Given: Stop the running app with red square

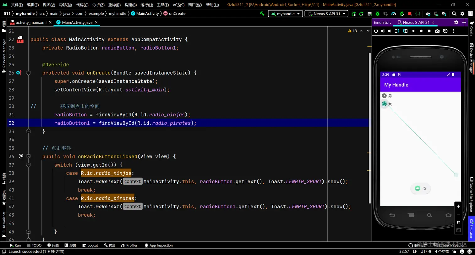Looking at the screenshot, I should (410, 14).
